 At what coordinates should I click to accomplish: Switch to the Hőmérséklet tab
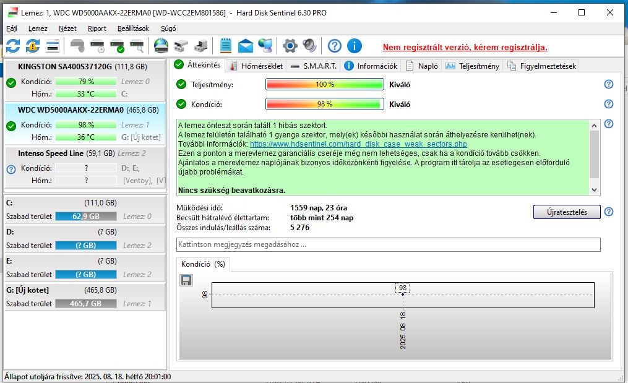(256, 66)
